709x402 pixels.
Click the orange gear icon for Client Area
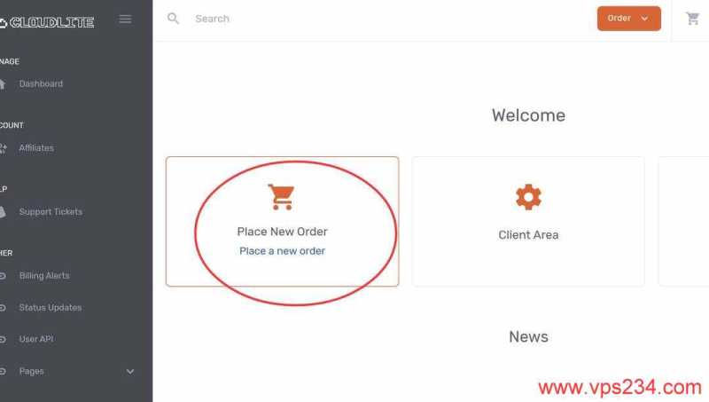[528, 197]
